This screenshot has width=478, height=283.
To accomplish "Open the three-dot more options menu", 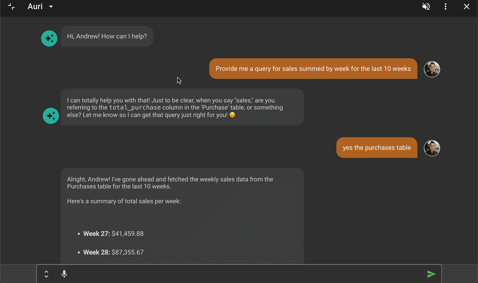I will click(x=446, y=6).
